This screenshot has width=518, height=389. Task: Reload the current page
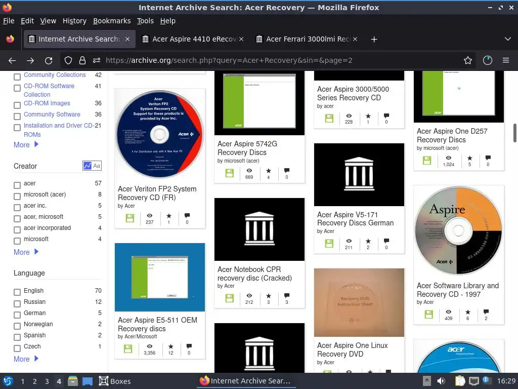click(49, 60)
